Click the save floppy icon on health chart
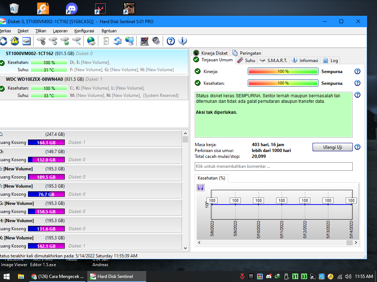Screen dimensions: 377x282 coord(201,188)
